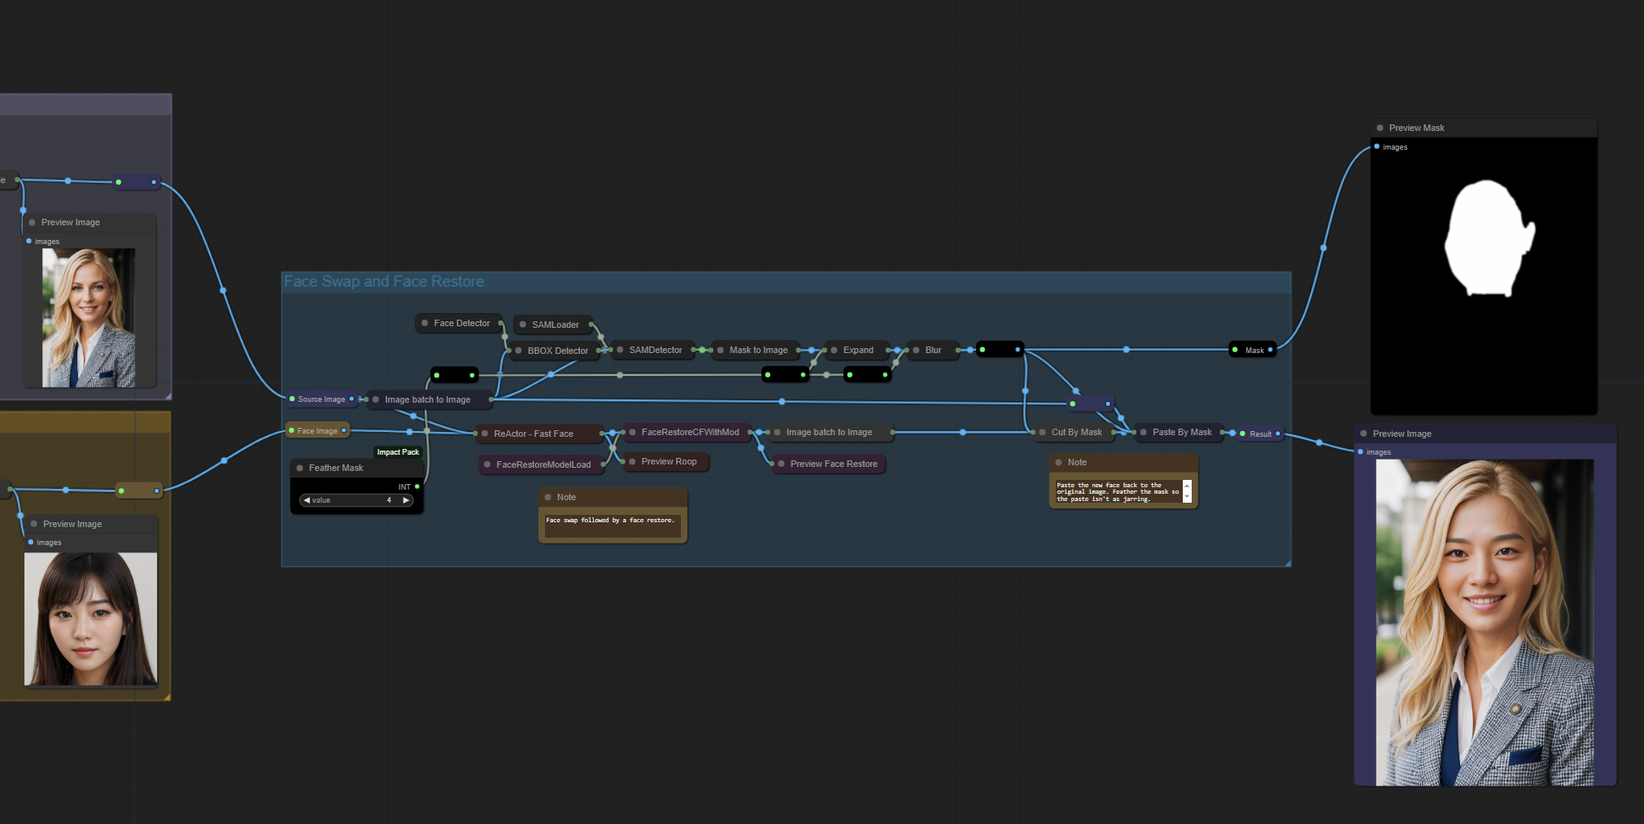The width and height of the screenshot is (1644, 824).
Task: Collapse the Cut By Mask node dot
Action: tap(1042, 432)
